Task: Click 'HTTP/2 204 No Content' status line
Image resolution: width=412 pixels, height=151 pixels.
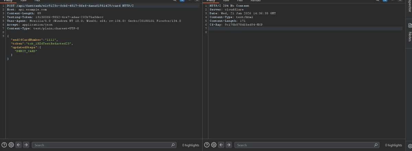Action: point(229,6)
